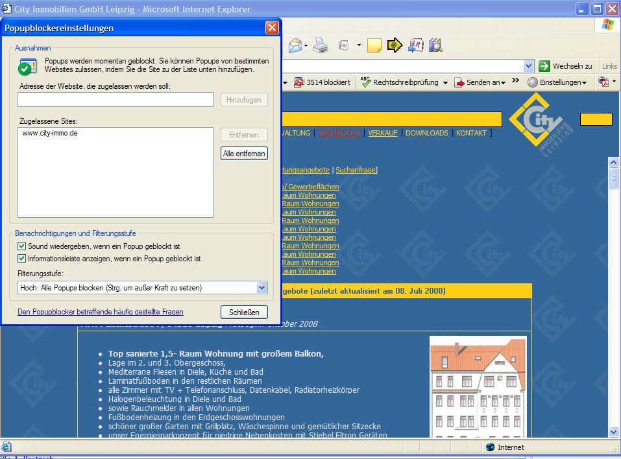Click in the website address input field
The width and height of the screenshot is (621, 459).
tap(116, 100)
